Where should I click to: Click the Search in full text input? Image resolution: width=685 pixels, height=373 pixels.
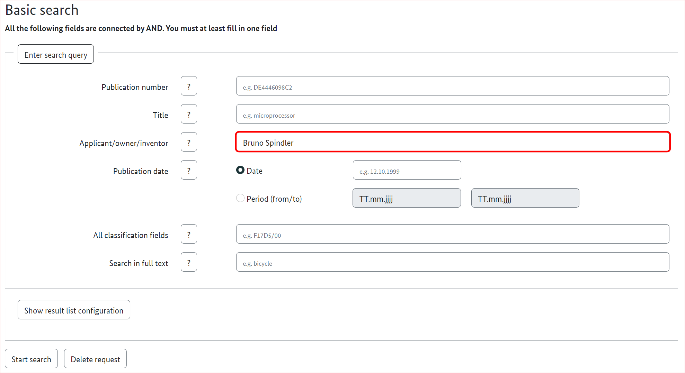point(452,262)
